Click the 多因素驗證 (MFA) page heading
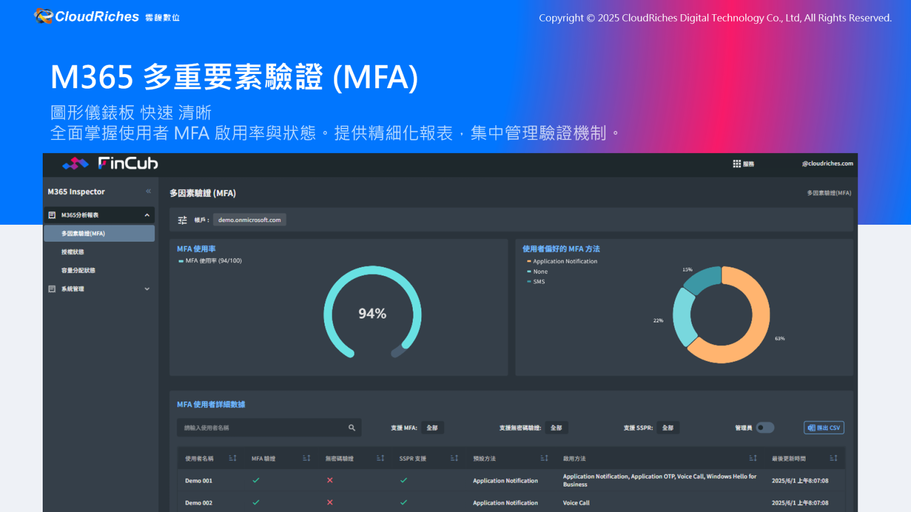Screen dimensions: 911x512 click(203, 193)
